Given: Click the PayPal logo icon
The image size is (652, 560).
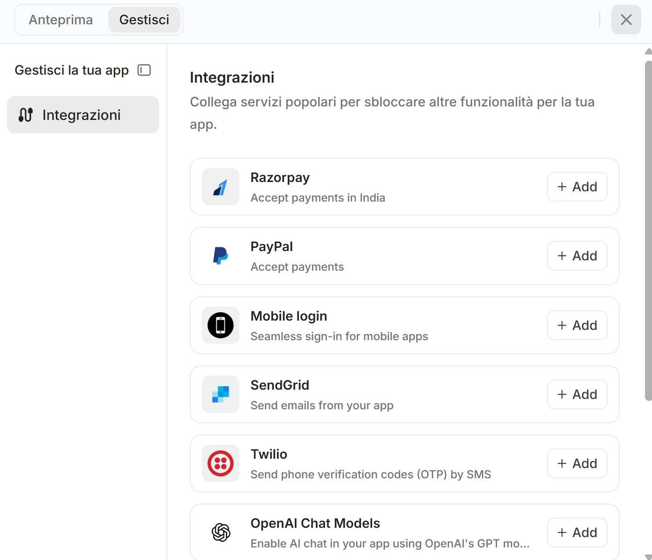Looking at the screenshot, I should (x=220, y=256).
